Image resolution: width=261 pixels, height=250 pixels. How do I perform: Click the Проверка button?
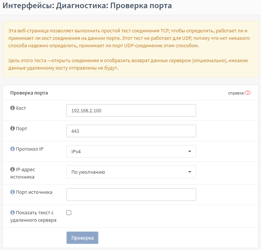(x=82, y=238)
